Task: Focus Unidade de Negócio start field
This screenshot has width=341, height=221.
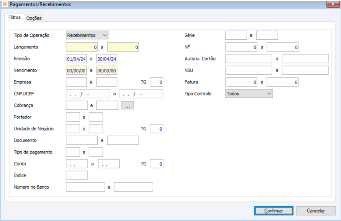Action: [73, 129]
